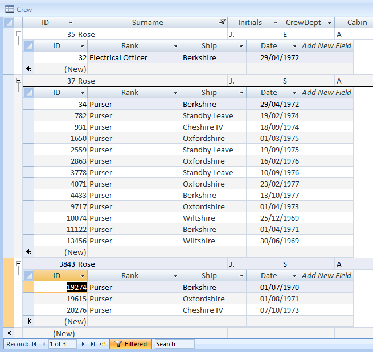Click new record asterisk in crew 3843 subdatasheet
This screenshot has width=373, height=352.
(x=29, y=321)
